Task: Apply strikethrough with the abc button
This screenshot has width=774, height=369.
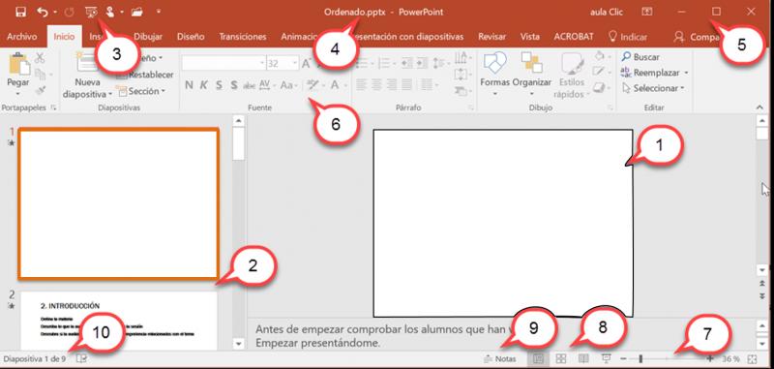Action: pos(249,85)
